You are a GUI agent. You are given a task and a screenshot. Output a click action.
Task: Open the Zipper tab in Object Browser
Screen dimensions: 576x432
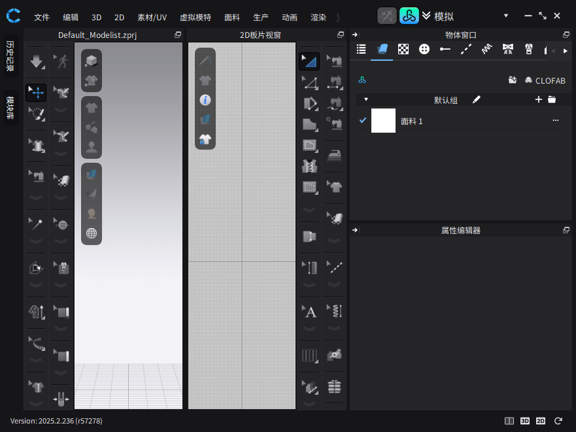[529, 49]
